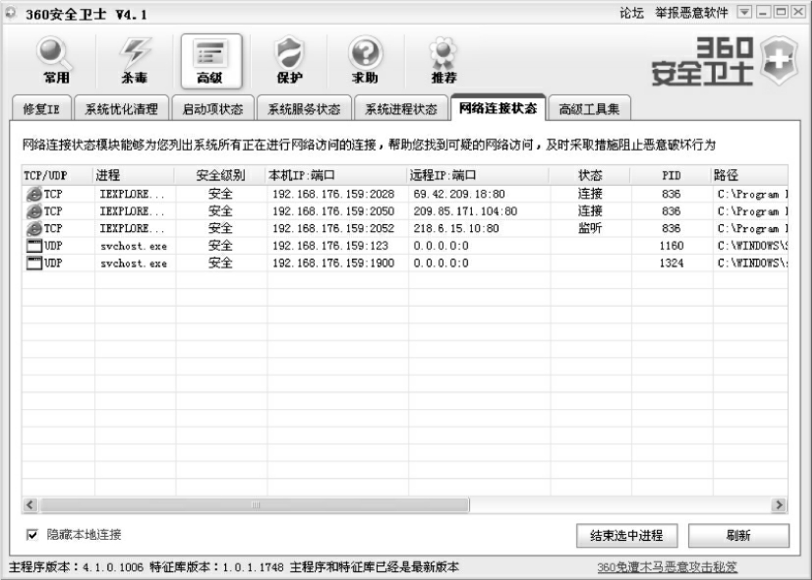Click the 主程序版本 4.1.0.1006 status text

tap(76, 567)
